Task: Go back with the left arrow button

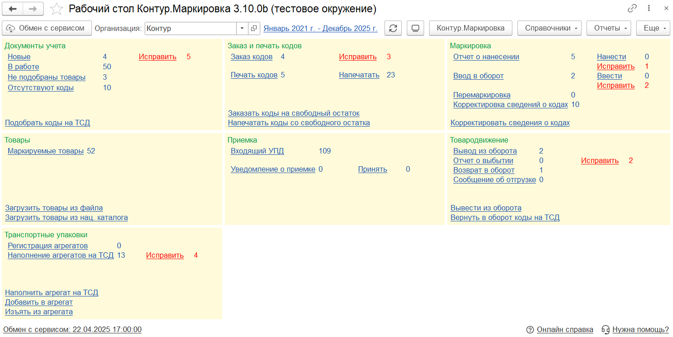Action: click(13, 9)
